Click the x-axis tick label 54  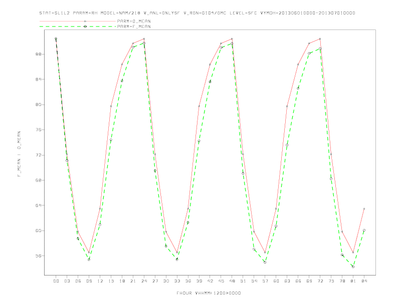pos(254,281)
